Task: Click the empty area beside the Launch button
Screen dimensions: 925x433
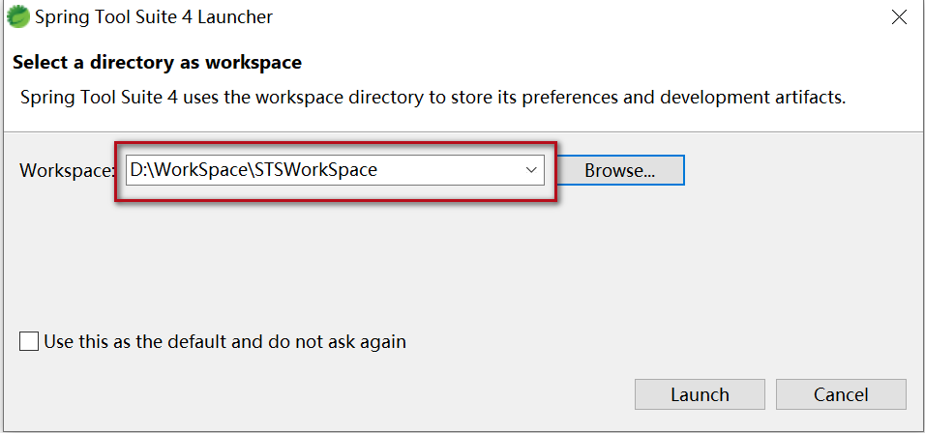Action: 387,394
